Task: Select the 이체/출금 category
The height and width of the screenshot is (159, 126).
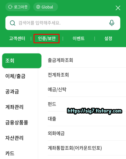Action: (x=15, y=76)
